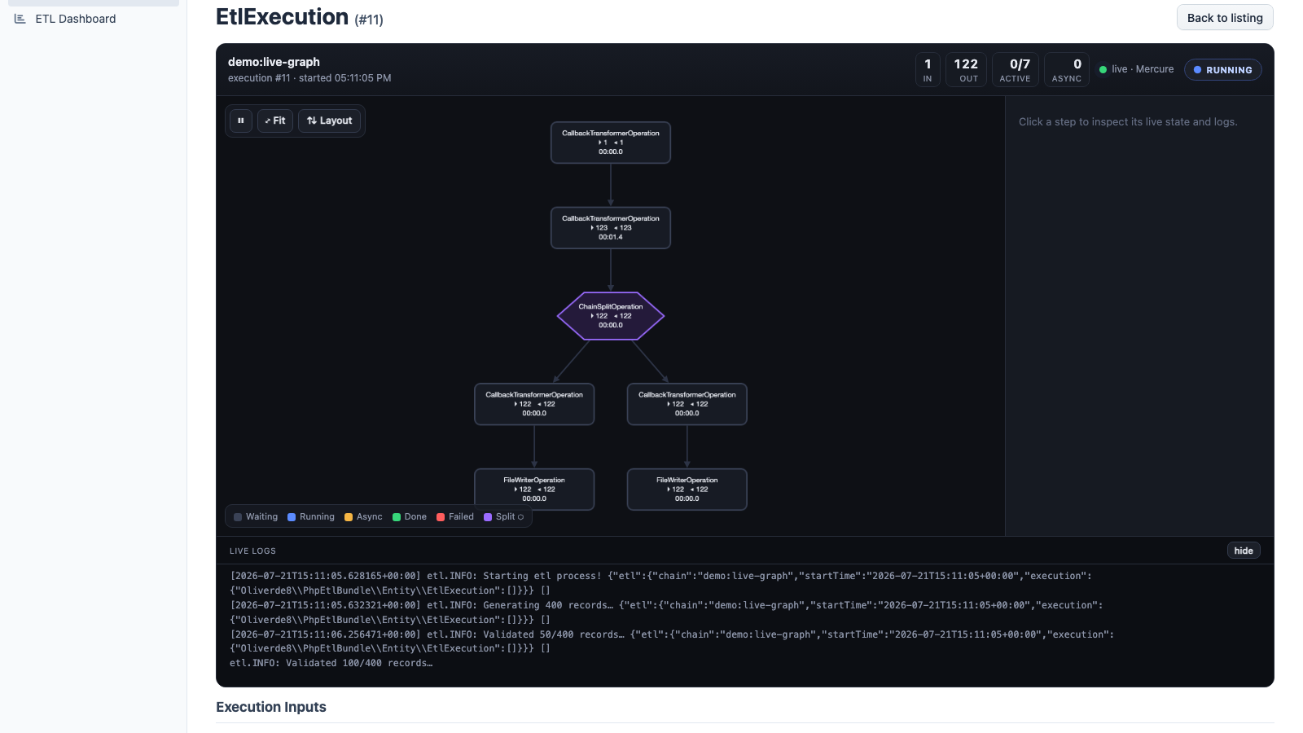Click the 'Validated 100/400 records' log line
This screenshot has width=1303, height=733.
click(331, 663)
